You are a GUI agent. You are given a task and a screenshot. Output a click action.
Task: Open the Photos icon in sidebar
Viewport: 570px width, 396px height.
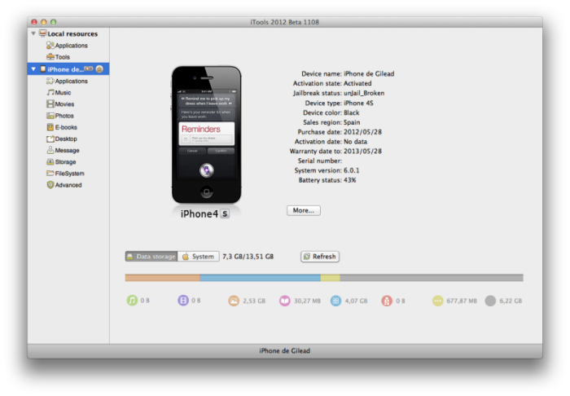(x=50, y=116)
